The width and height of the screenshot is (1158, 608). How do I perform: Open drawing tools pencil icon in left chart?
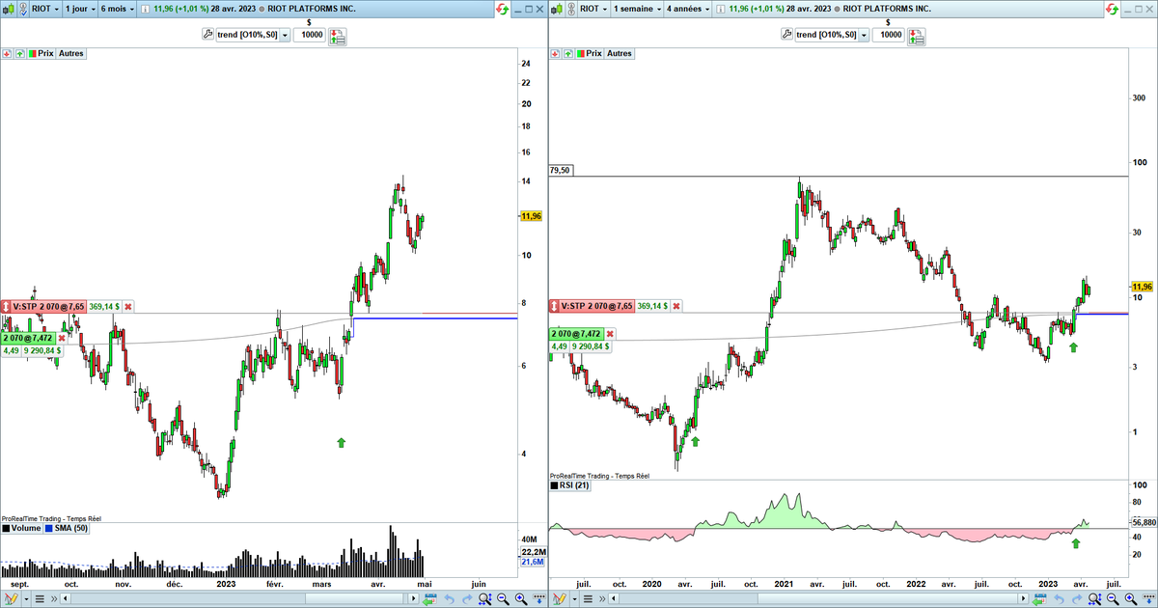[11, 598]
